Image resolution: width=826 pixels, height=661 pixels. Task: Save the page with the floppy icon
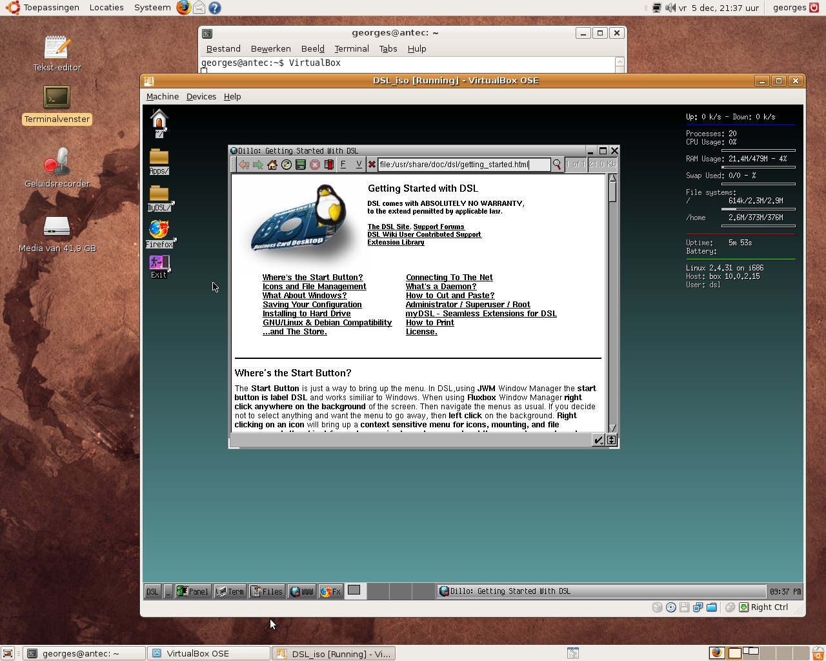click(301, 165)
